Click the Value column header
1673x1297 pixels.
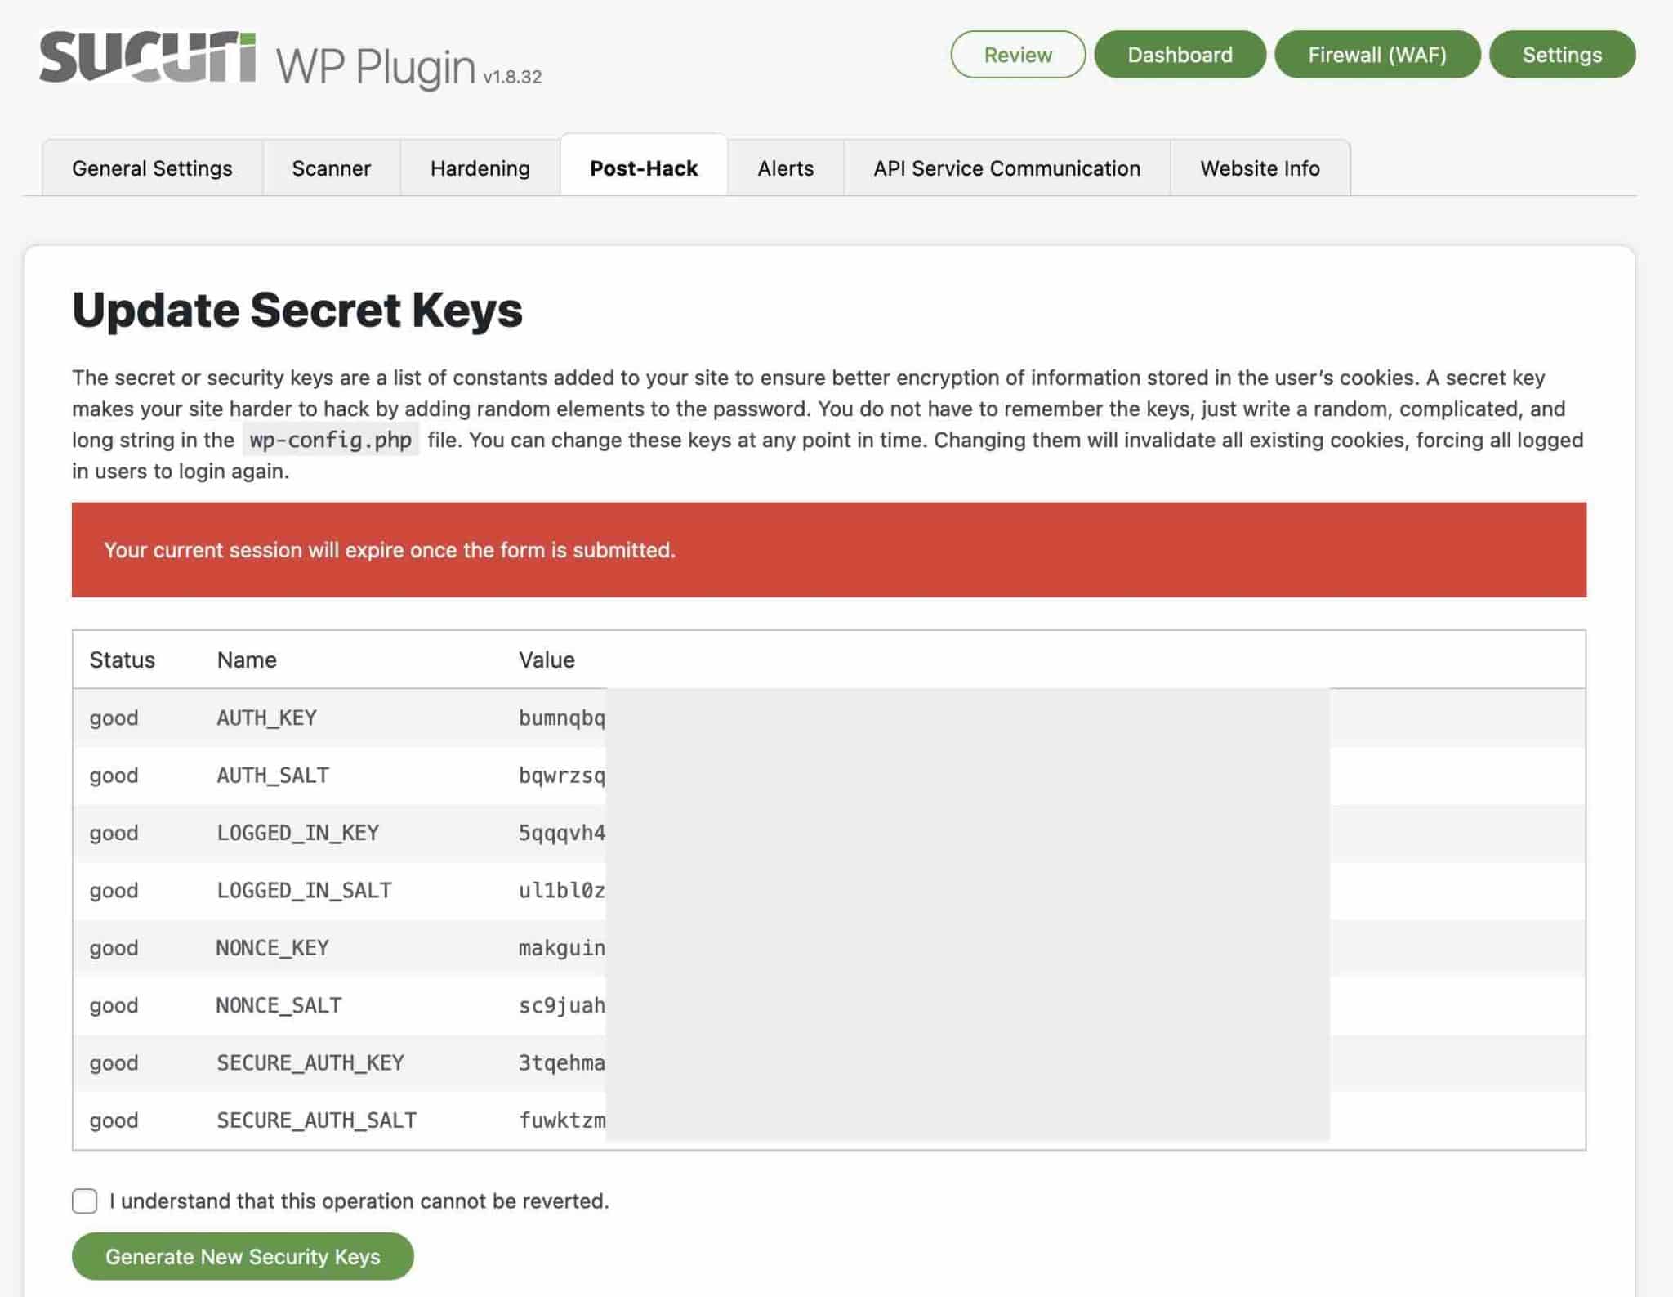[x=547, y=660]
